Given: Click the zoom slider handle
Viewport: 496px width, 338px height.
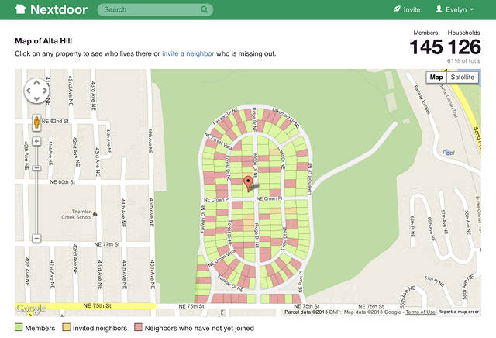Looking at the screenshot, I should point(36,168).
